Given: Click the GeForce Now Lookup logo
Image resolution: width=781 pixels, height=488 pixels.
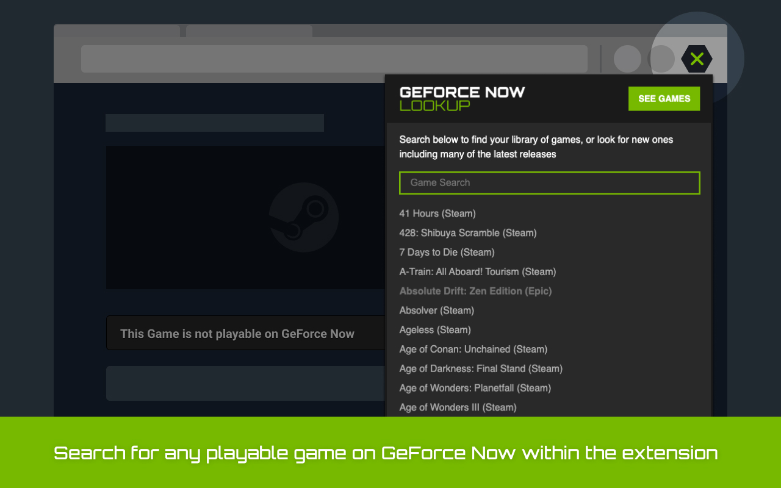Looking at the screenshot, I should coord(462,98).
